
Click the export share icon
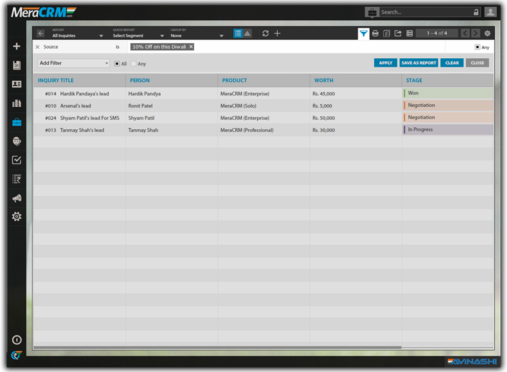pos(398,33)
